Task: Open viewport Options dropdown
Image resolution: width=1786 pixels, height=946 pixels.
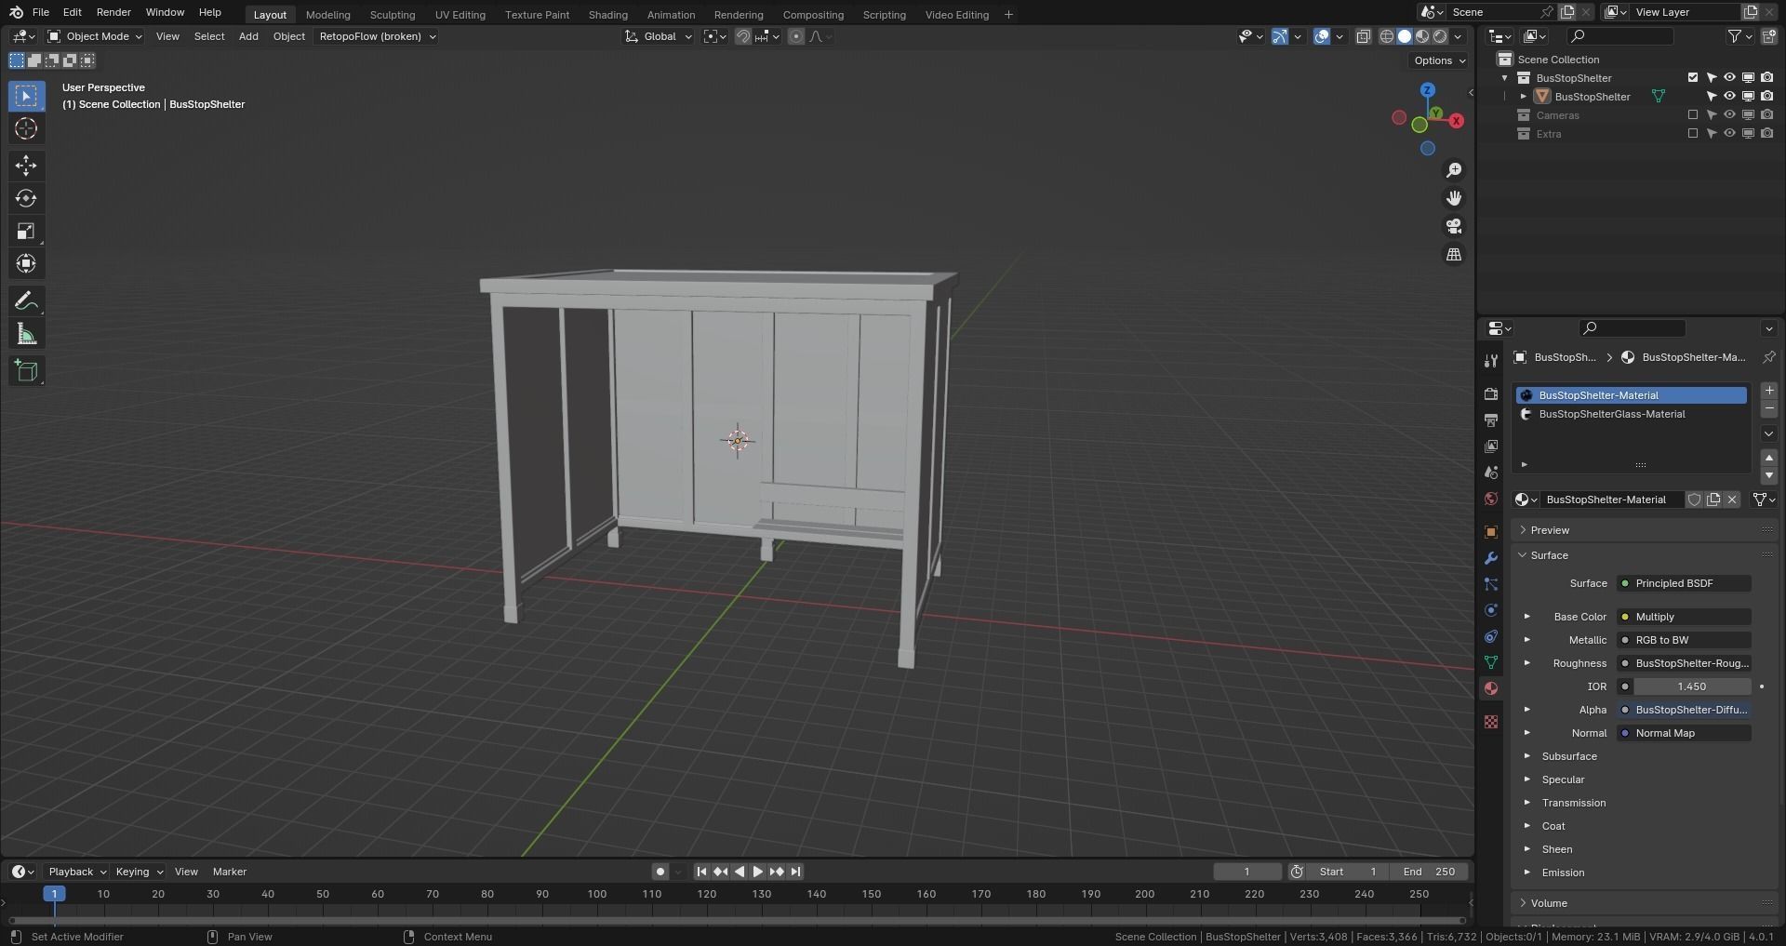Action: (1438, 60)
